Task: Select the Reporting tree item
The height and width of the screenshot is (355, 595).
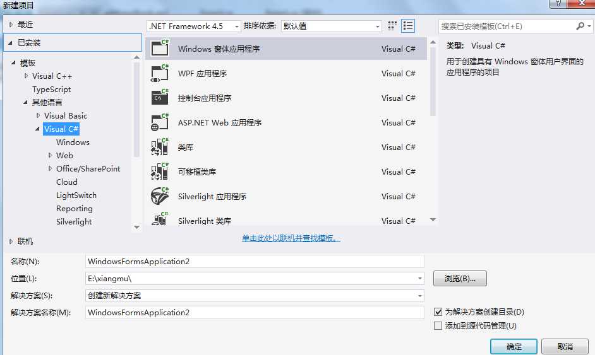Action: [75, 208]
